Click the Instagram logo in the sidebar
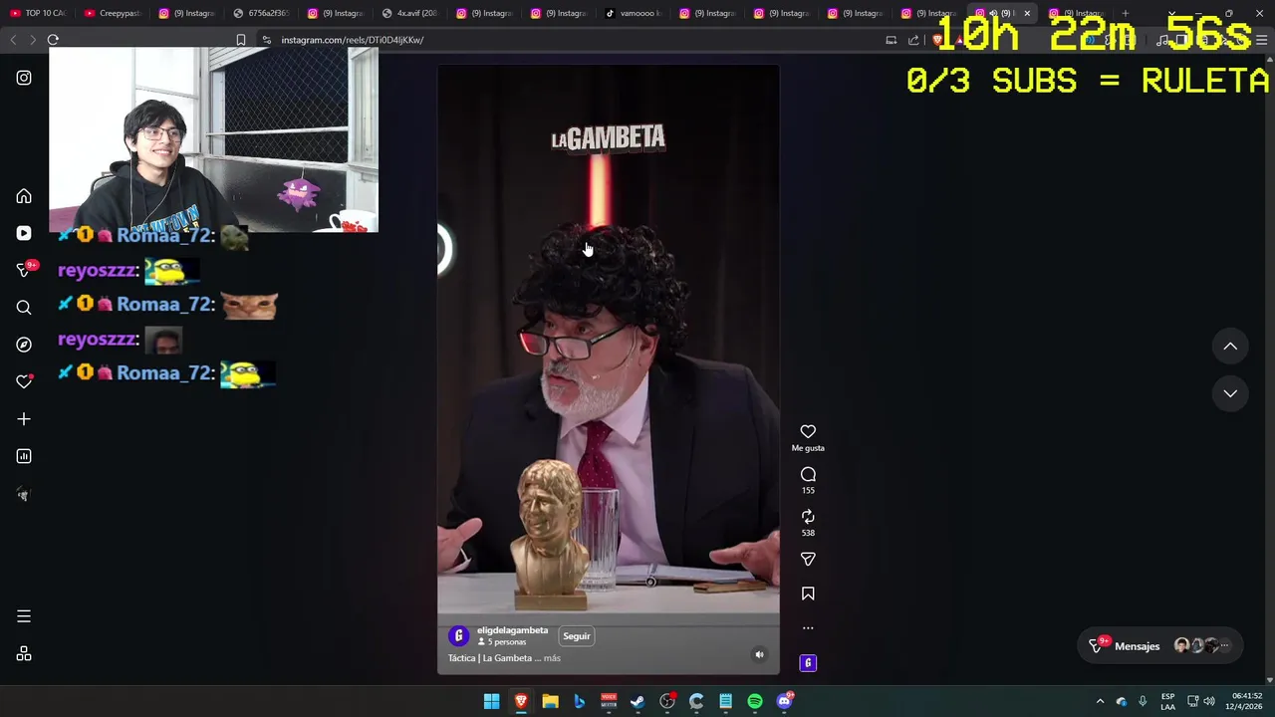This screenshot has width=1275, height=717. (24, 78)
